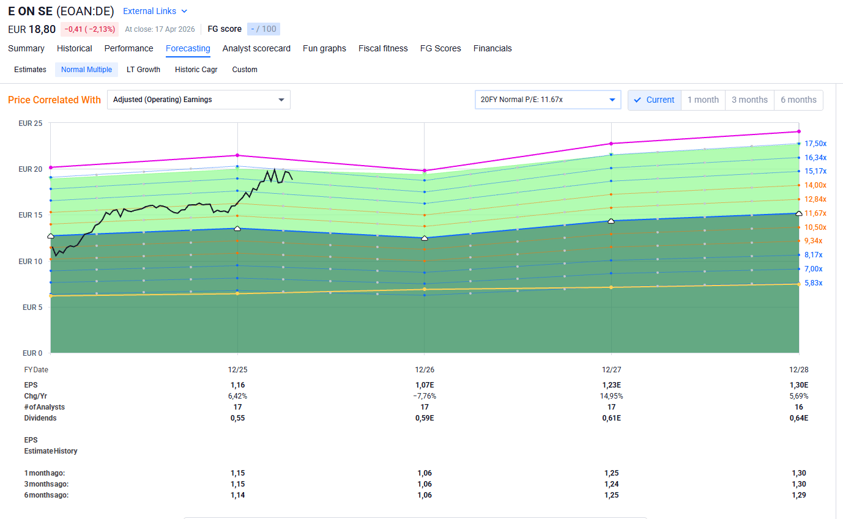
Task: Click the price change badge −0,41 (−2,13%)
Action: click(89, 29)
